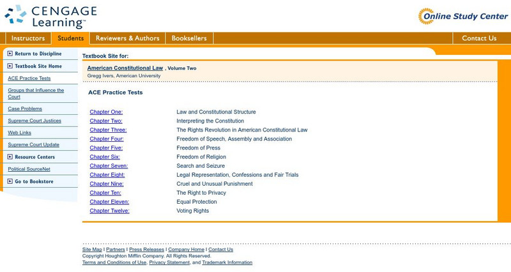This screenshot has width=511, height=272.
Task: Click the text 'Cruel and Unusual Punishment'
Action: 215,184
